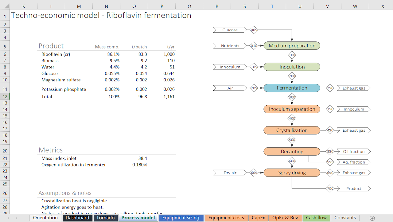The height and width of the screenshot is (222, 393).
Task: Select stream 555 diamond for Aq. fraction
Action: click(330, 162)
